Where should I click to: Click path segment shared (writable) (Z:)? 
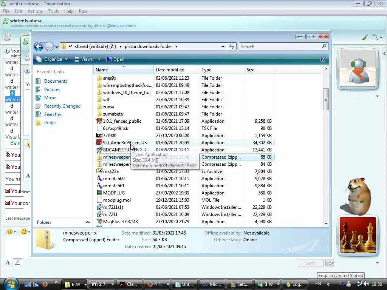coord(95,46)
